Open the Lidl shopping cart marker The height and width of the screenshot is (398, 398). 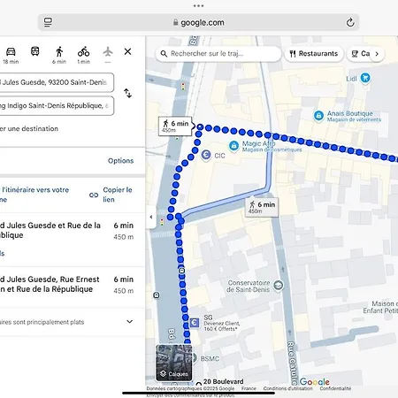coord(365,79)
